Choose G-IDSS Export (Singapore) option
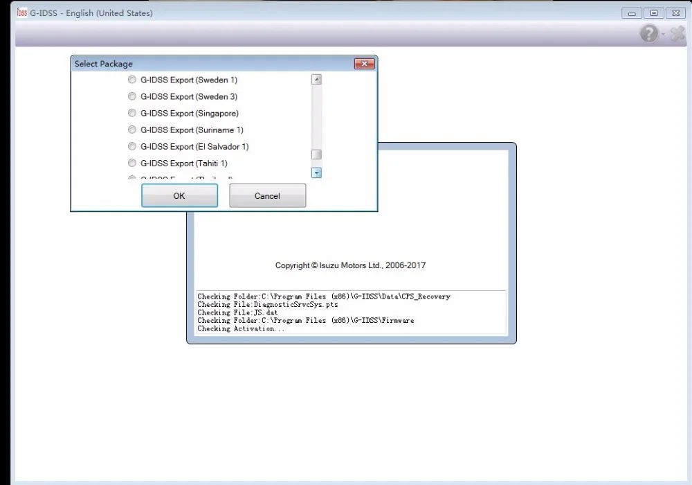Viewport: 692px width, 485px height. [x=132, y=113]
